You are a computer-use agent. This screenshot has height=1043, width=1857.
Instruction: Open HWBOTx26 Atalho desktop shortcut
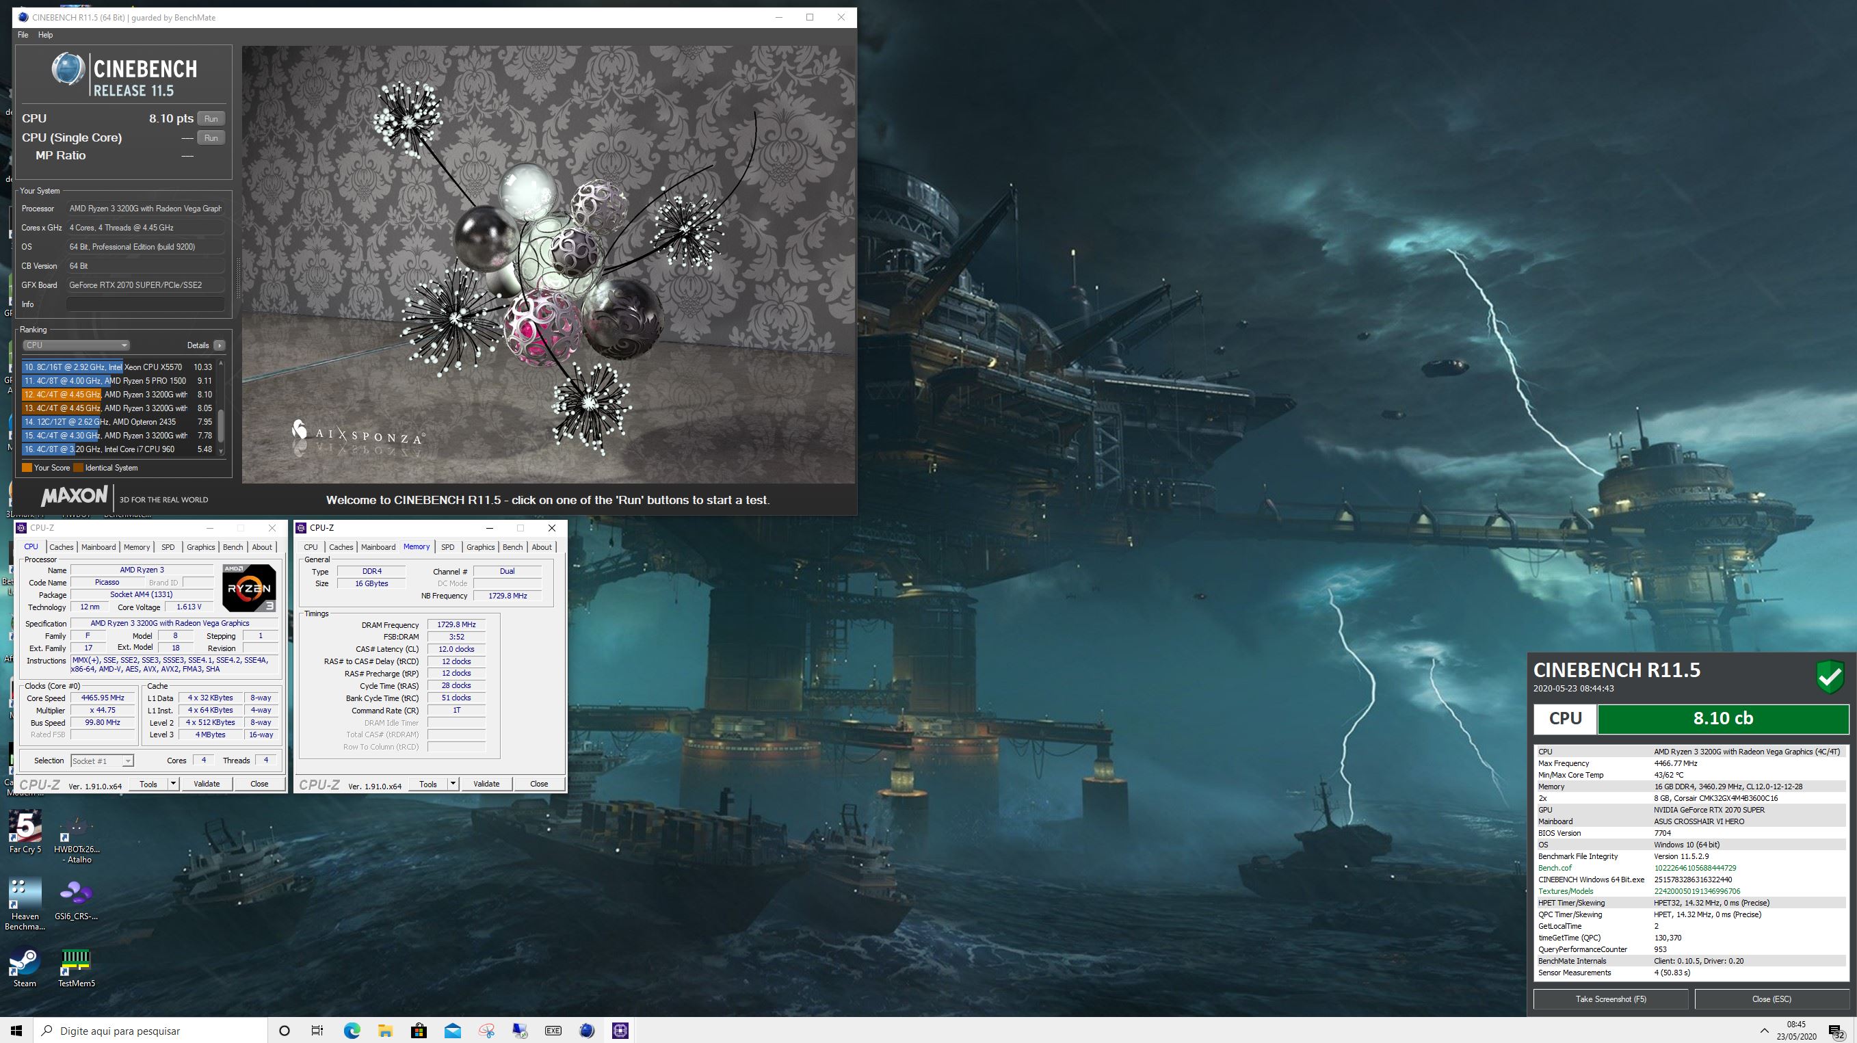(x=77, y=836)
